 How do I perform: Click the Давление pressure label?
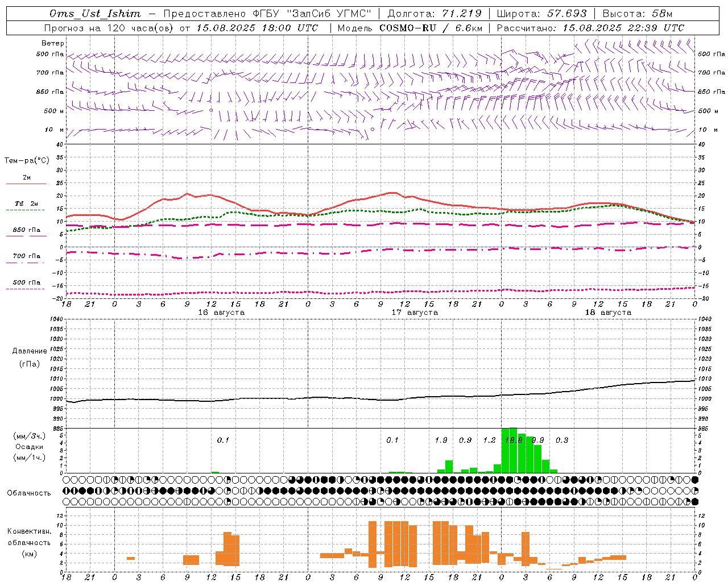pos(30,351)
